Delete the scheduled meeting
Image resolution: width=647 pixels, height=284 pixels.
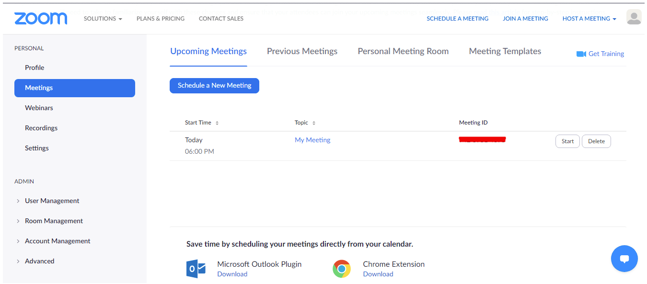(x=596, y=141)
